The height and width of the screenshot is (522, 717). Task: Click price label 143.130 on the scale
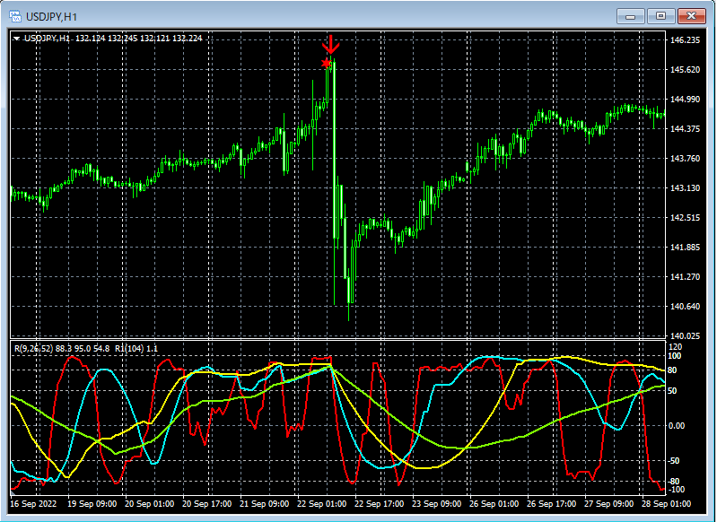pos(685,187)
